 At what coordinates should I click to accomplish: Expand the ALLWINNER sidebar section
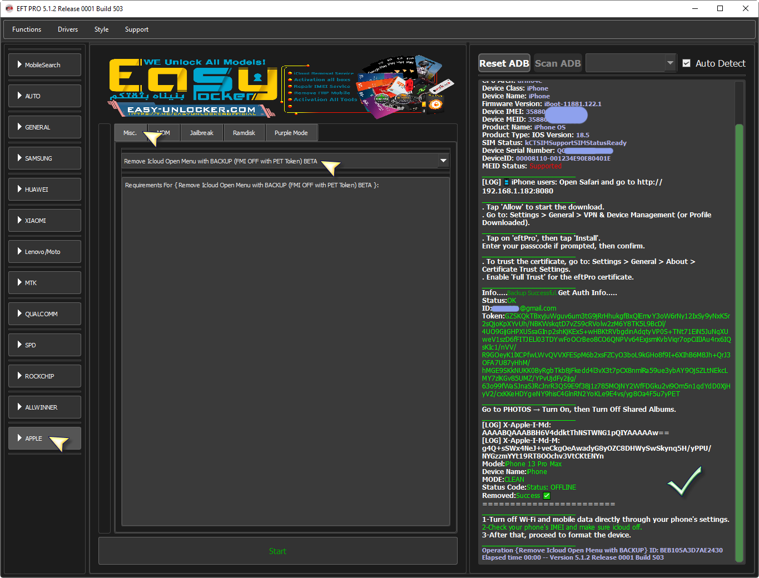tap(45, 407)
